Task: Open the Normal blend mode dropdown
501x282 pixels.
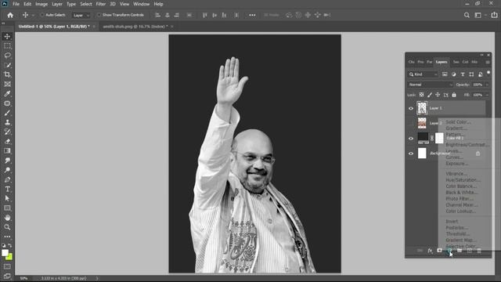Action: click(x=430, y=85)
